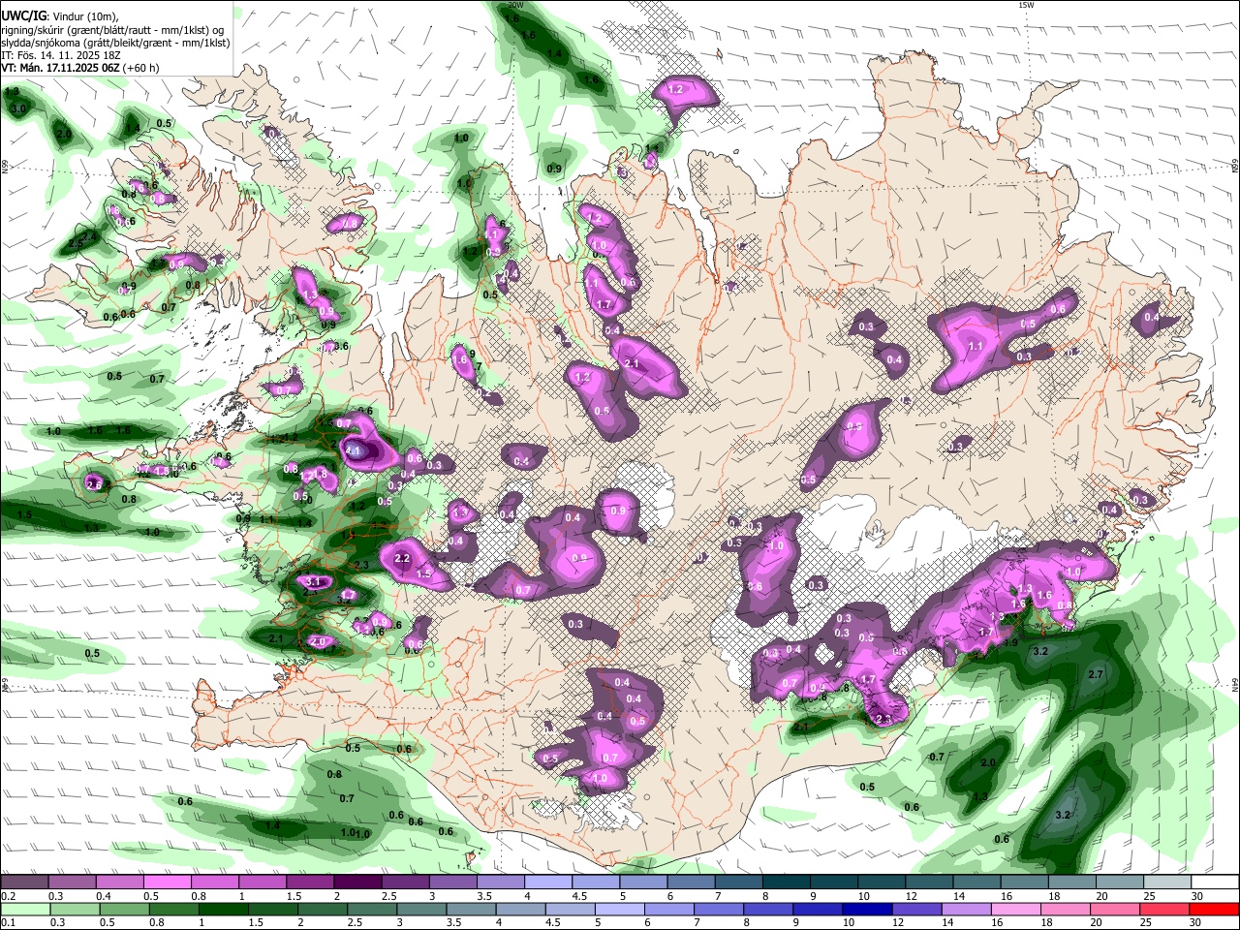Click the '64N' latitude label on the right edge
Viewport: 1240px width, 930px height.
click(x=1235, y=683)
